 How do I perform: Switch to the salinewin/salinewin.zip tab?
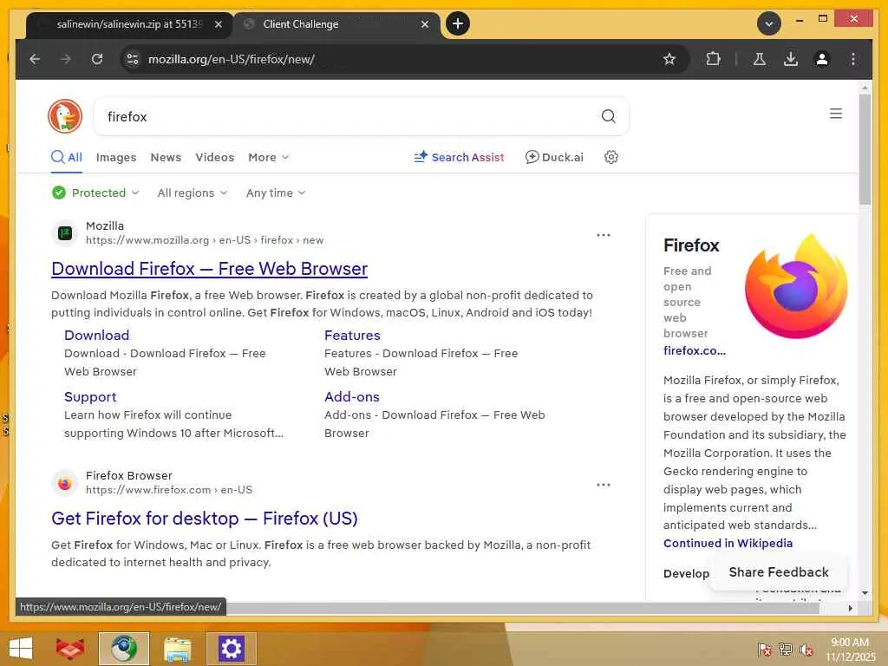[129, 24]
